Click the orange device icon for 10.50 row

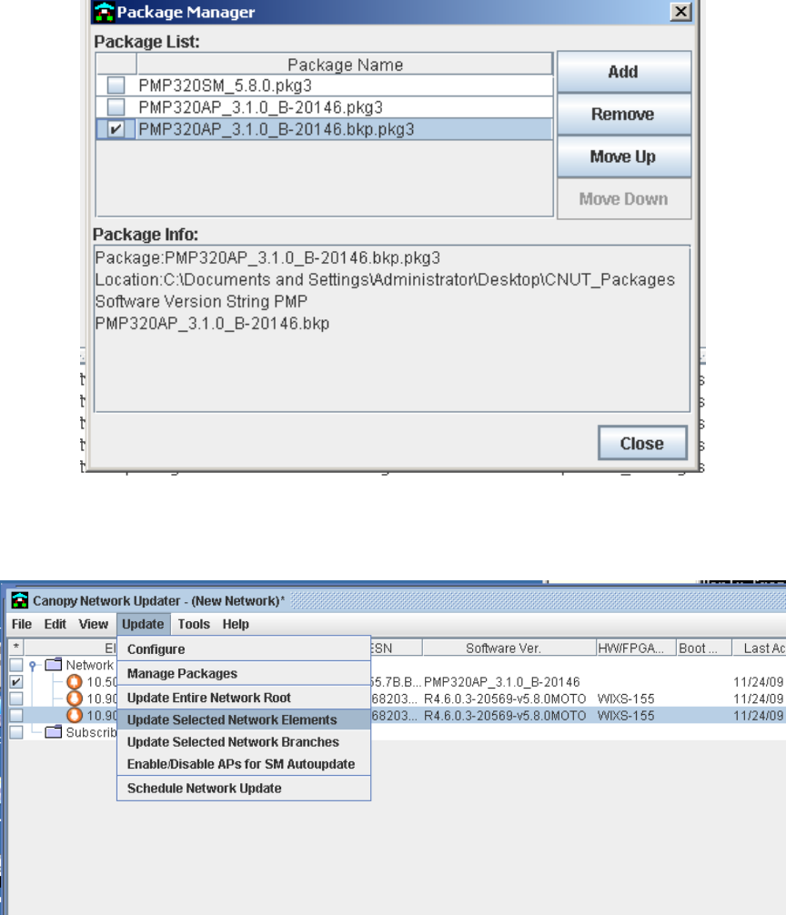pyautogui.click(x=75, y=681)
